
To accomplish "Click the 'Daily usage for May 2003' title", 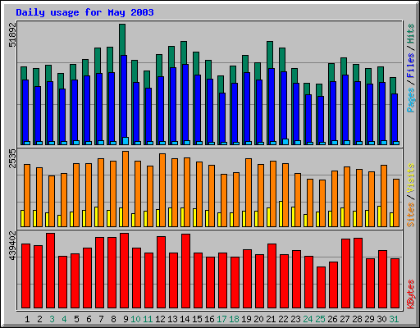I will tap(84, 12).
